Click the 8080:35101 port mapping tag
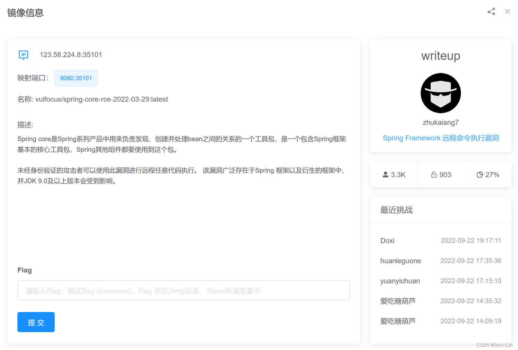This screenshot has width=518, height=350. [76, 78]
